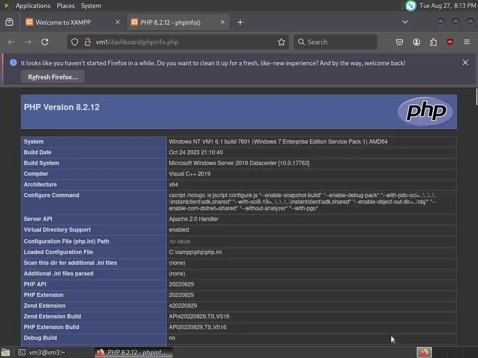Open the System menu
Viewport: 478px width, 358px height.
pos(91,6)
